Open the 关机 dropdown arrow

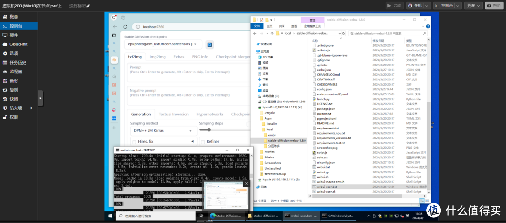[x=427, y=6]
